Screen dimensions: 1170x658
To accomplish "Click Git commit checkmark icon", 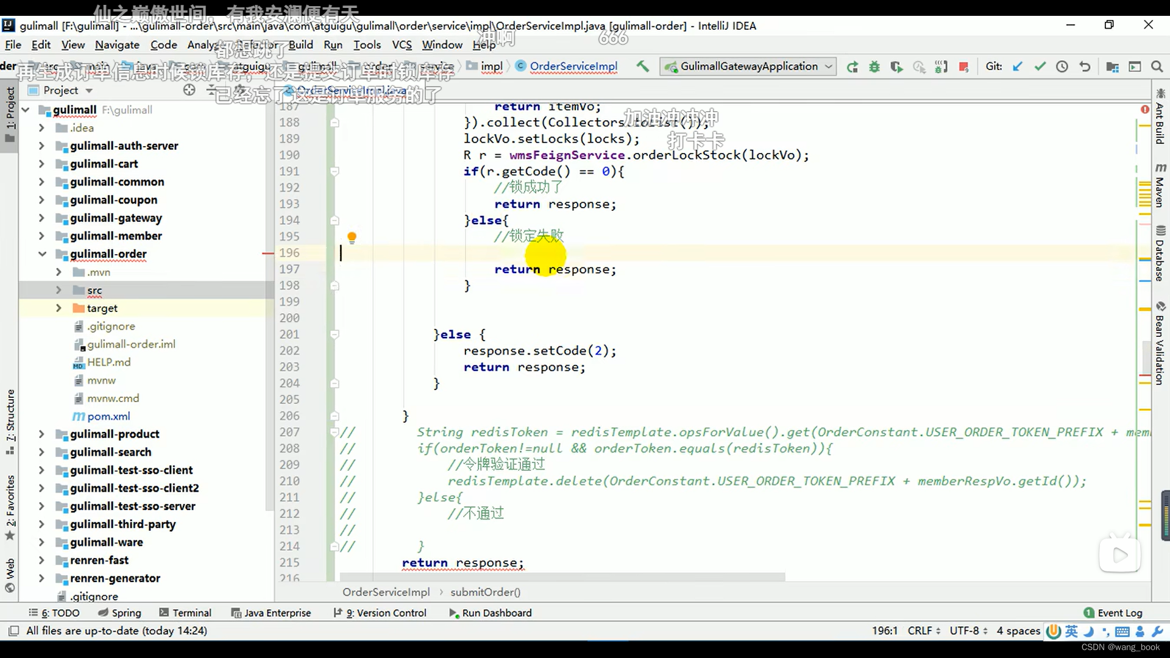I will point(1040,66).
